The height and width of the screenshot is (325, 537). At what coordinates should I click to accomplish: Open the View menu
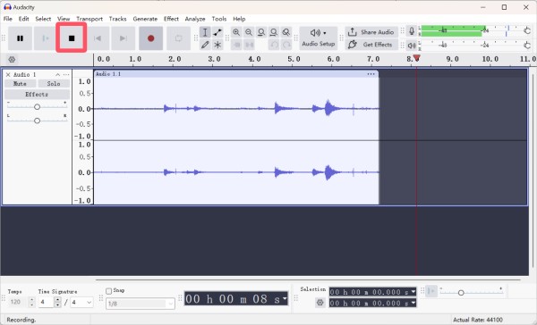(x=64, y=19)
